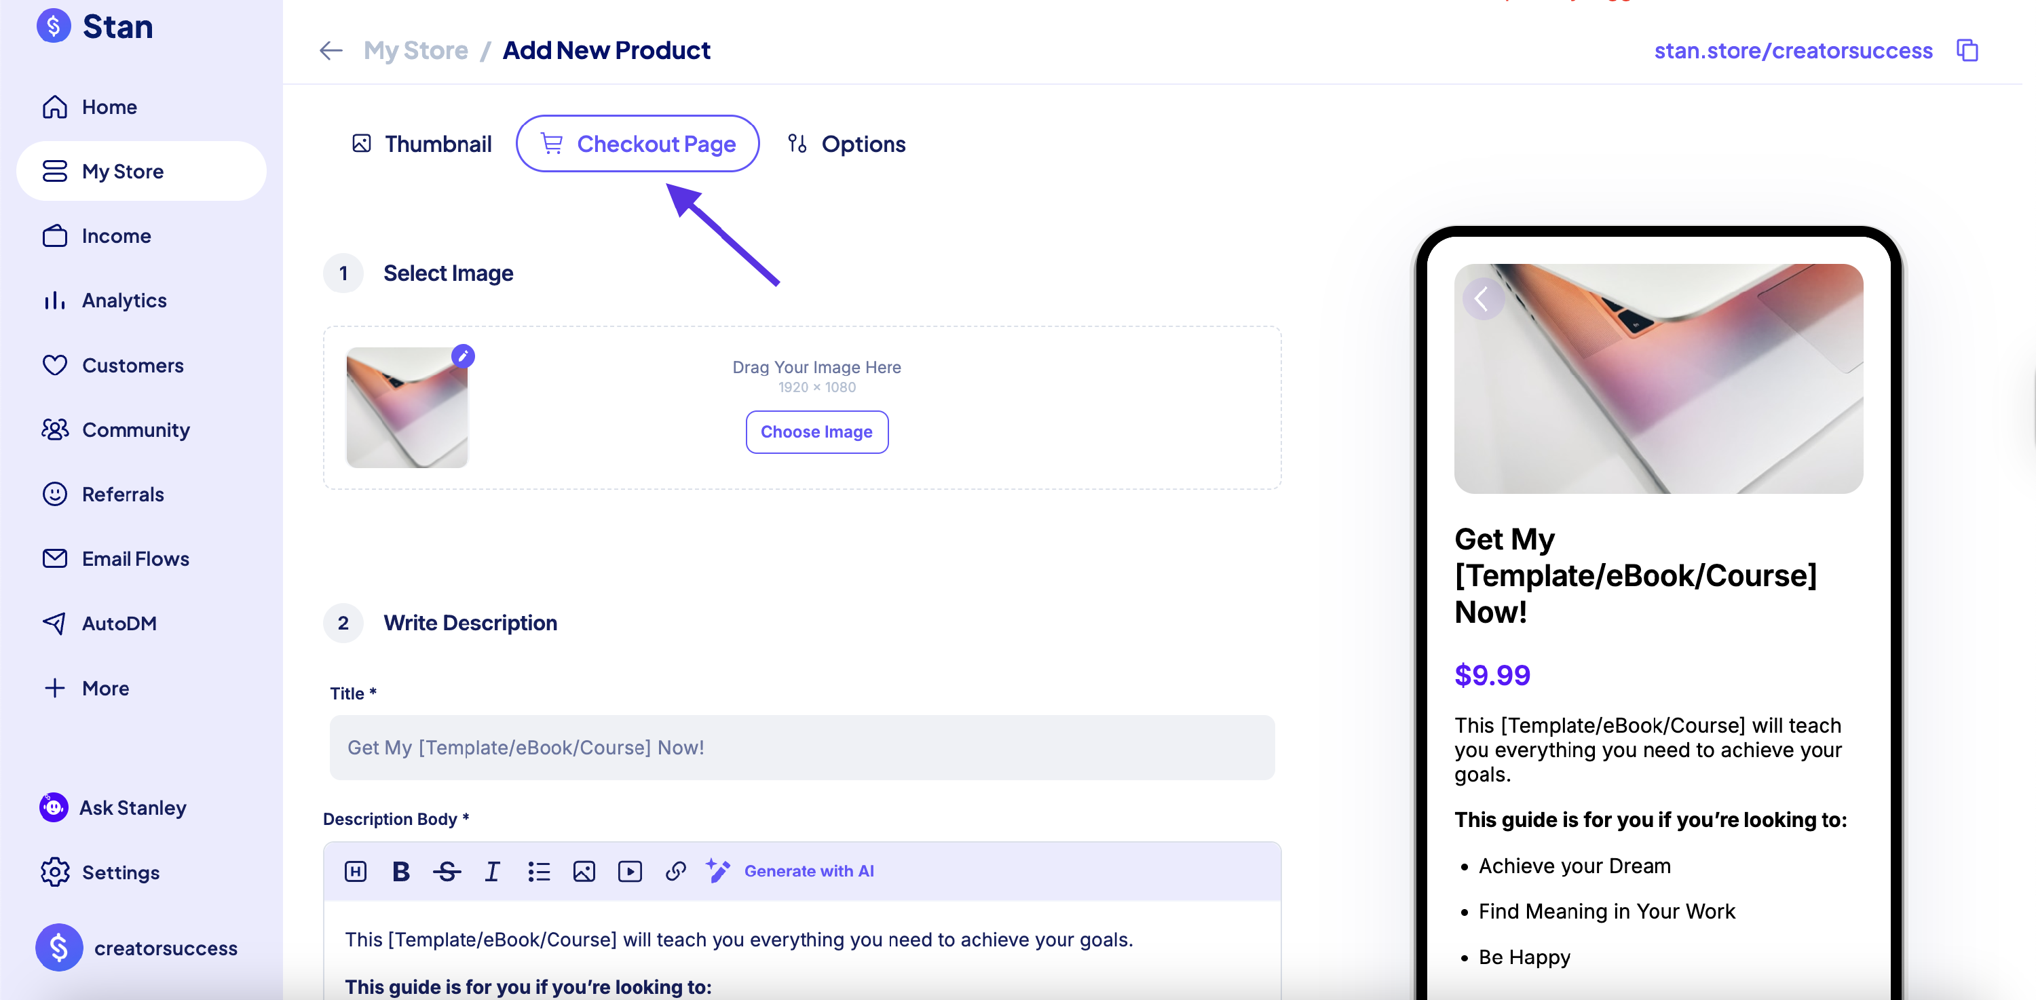
Task: Edit thumbnail via pencil icon
Action: pos(463,356)
